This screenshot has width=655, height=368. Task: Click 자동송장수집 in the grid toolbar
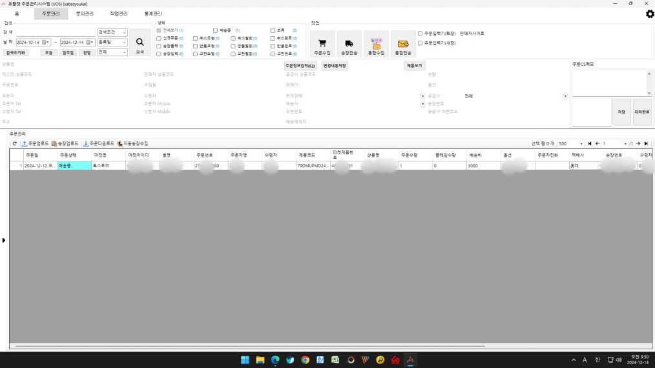[132, 143]
